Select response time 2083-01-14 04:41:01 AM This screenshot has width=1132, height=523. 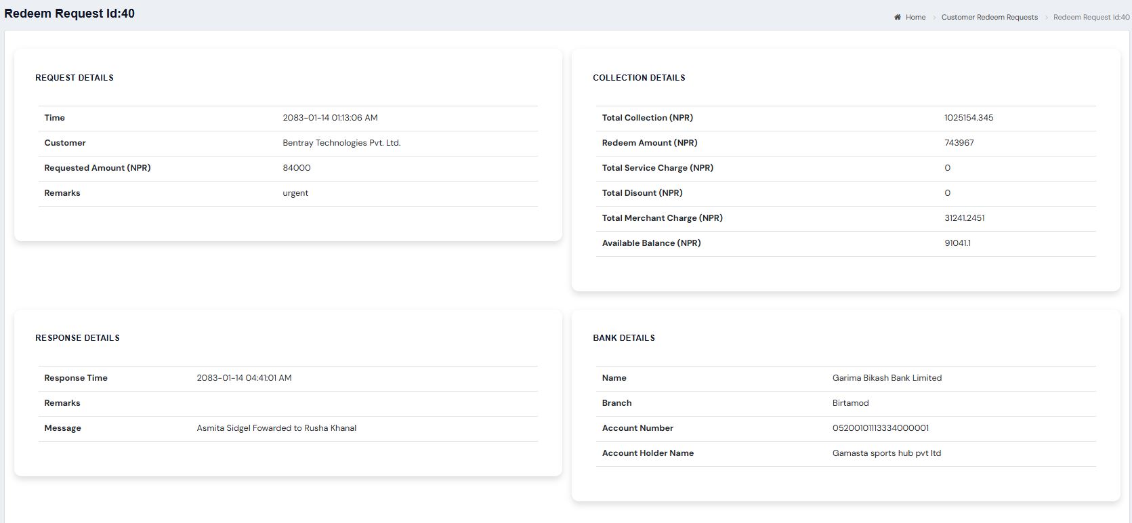pyautogui.click(x=244, y=378)
